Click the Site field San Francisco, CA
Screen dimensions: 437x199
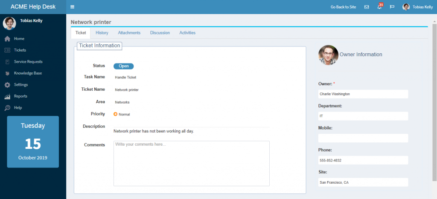coord(363,182)
